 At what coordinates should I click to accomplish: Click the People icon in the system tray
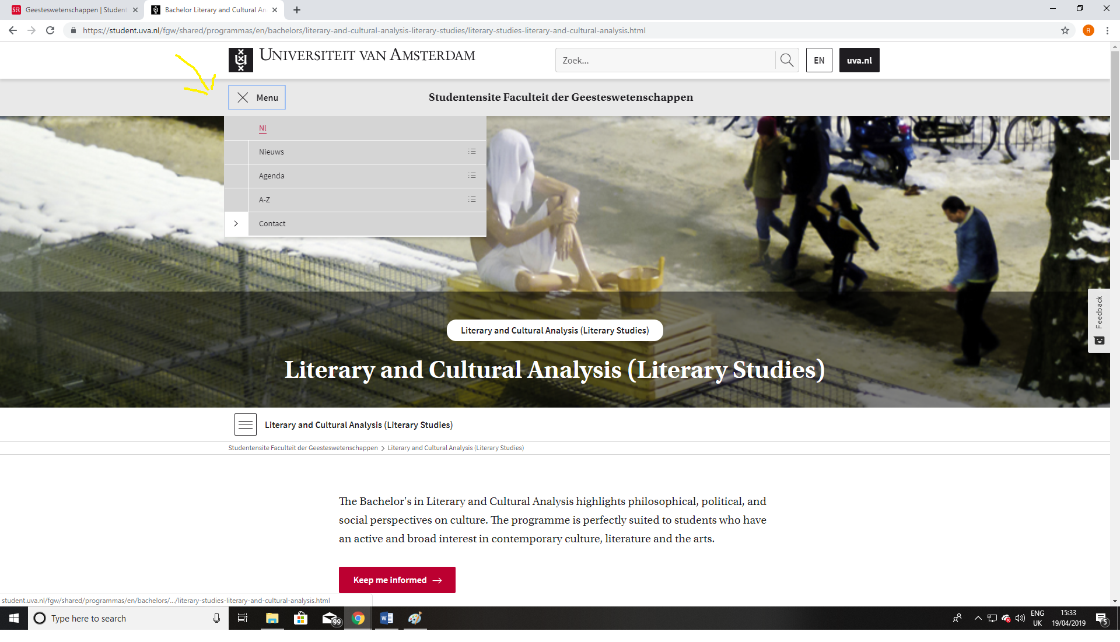point(957,618)
